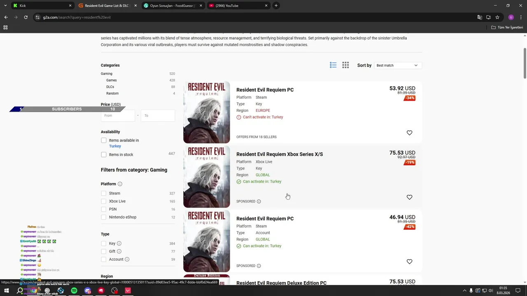Check the Key type filter
The image size is (527, 296).
click(104, 243)
